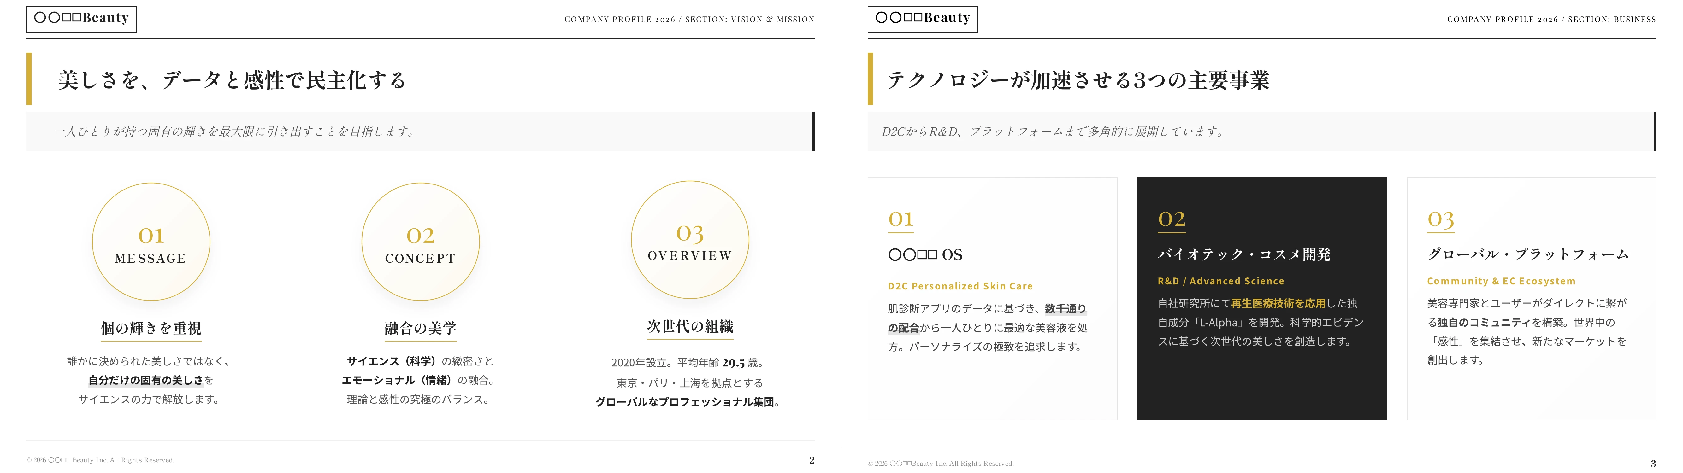Click the copyright footer on the Vision & Mission slide
The width and height of the screenshot is (1683, 473).
[x=101, y=460]
